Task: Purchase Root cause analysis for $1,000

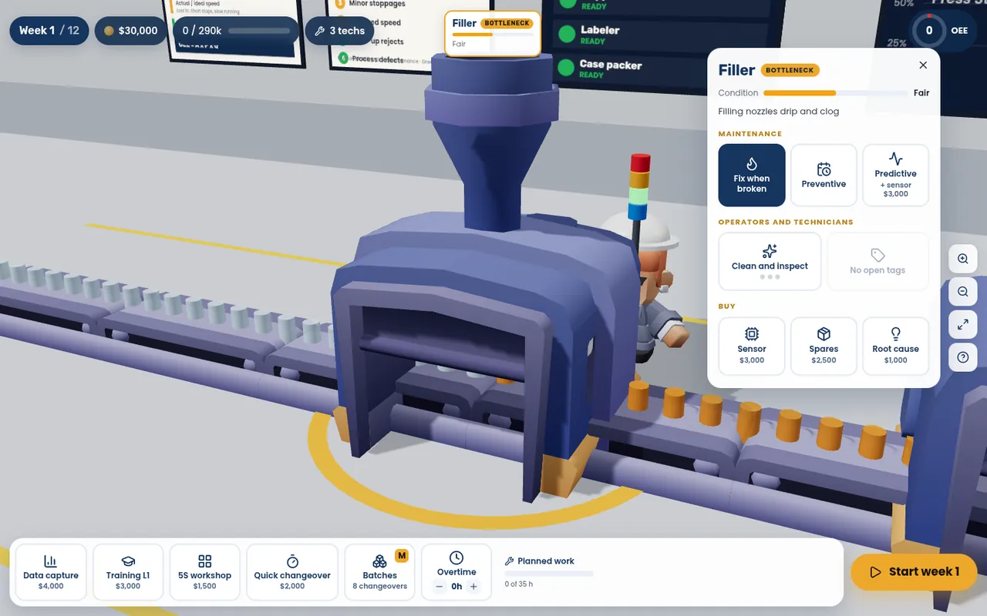Action: 895,346
